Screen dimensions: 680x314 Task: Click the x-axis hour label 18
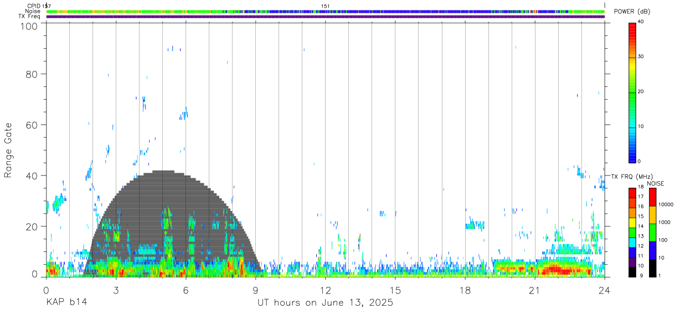point(465,290)
